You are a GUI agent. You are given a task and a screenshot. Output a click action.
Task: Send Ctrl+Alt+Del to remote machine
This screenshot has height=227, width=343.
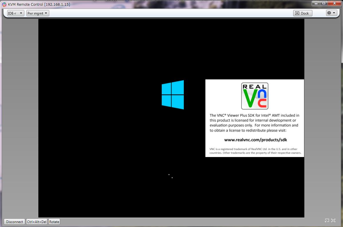coord(37,222)
